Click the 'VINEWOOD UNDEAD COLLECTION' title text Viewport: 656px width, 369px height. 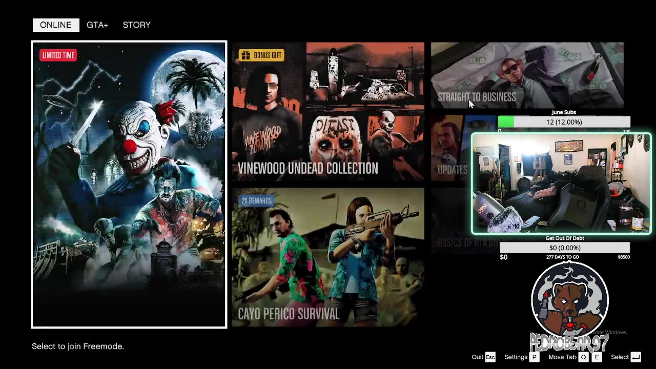(x=308, y=168)
